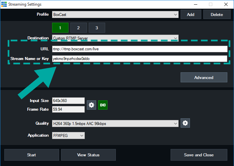234x166 pixels.
Task: Open the Advanced settings
Action: click(x=204, y=77)
